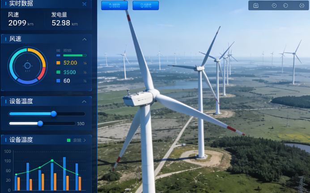Viewport: 310px width, 193px height.
Task: Toggle the orange 52.00 legend swatch
Action: (x=58, y=63)
